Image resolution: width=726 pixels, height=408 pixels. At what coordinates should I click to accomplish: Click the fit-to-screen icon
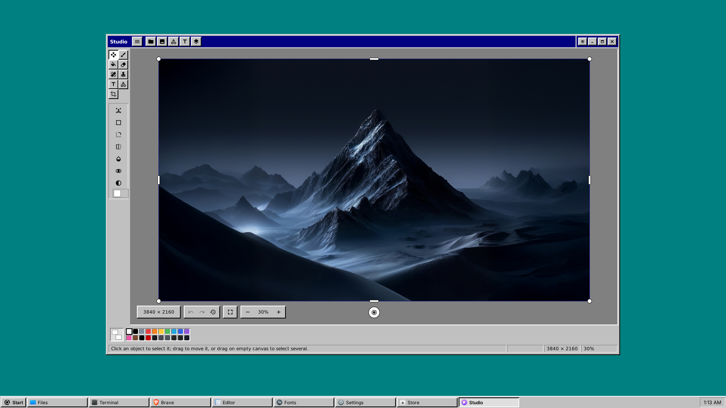pyautogui.click(x=230, y=312)
